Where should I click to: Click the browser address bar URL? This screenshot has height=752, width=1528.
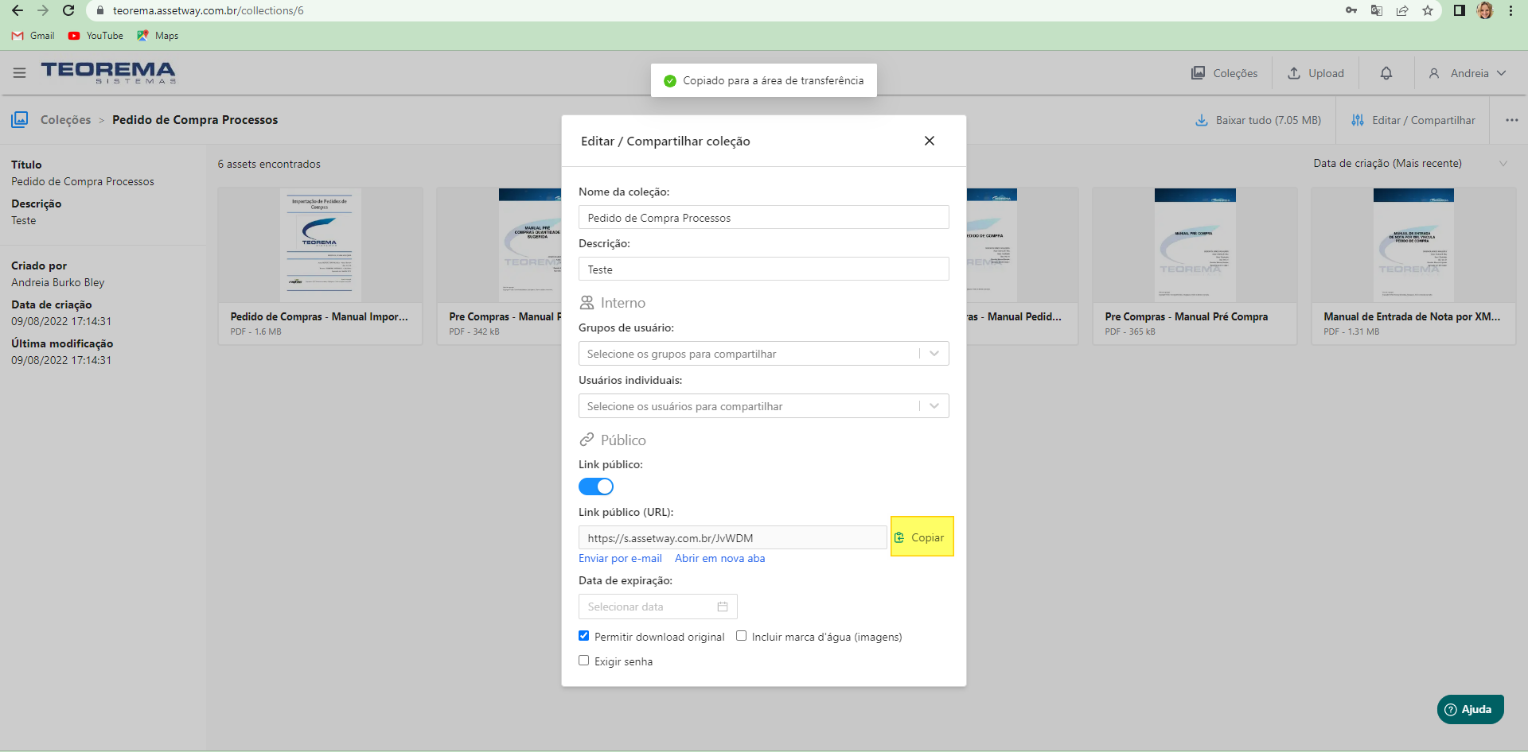209,10
